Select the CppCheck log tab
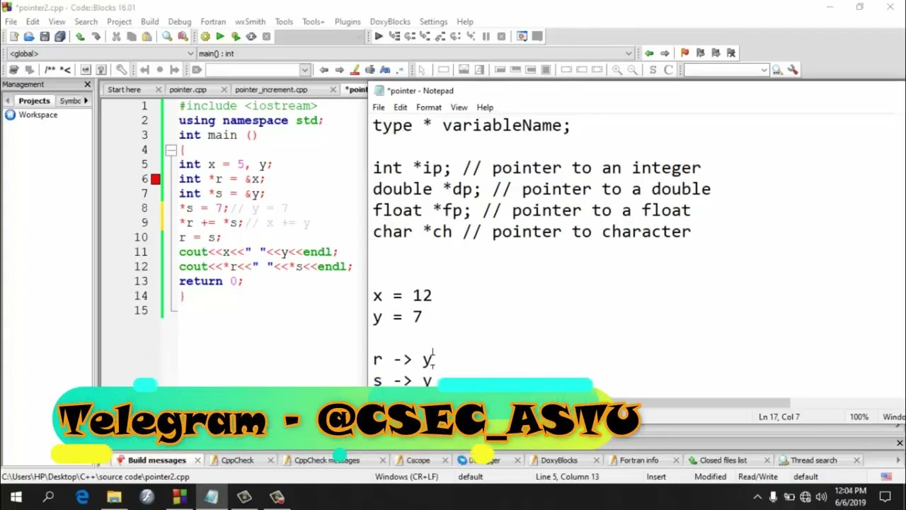906x510 pixels. (237, 460)
